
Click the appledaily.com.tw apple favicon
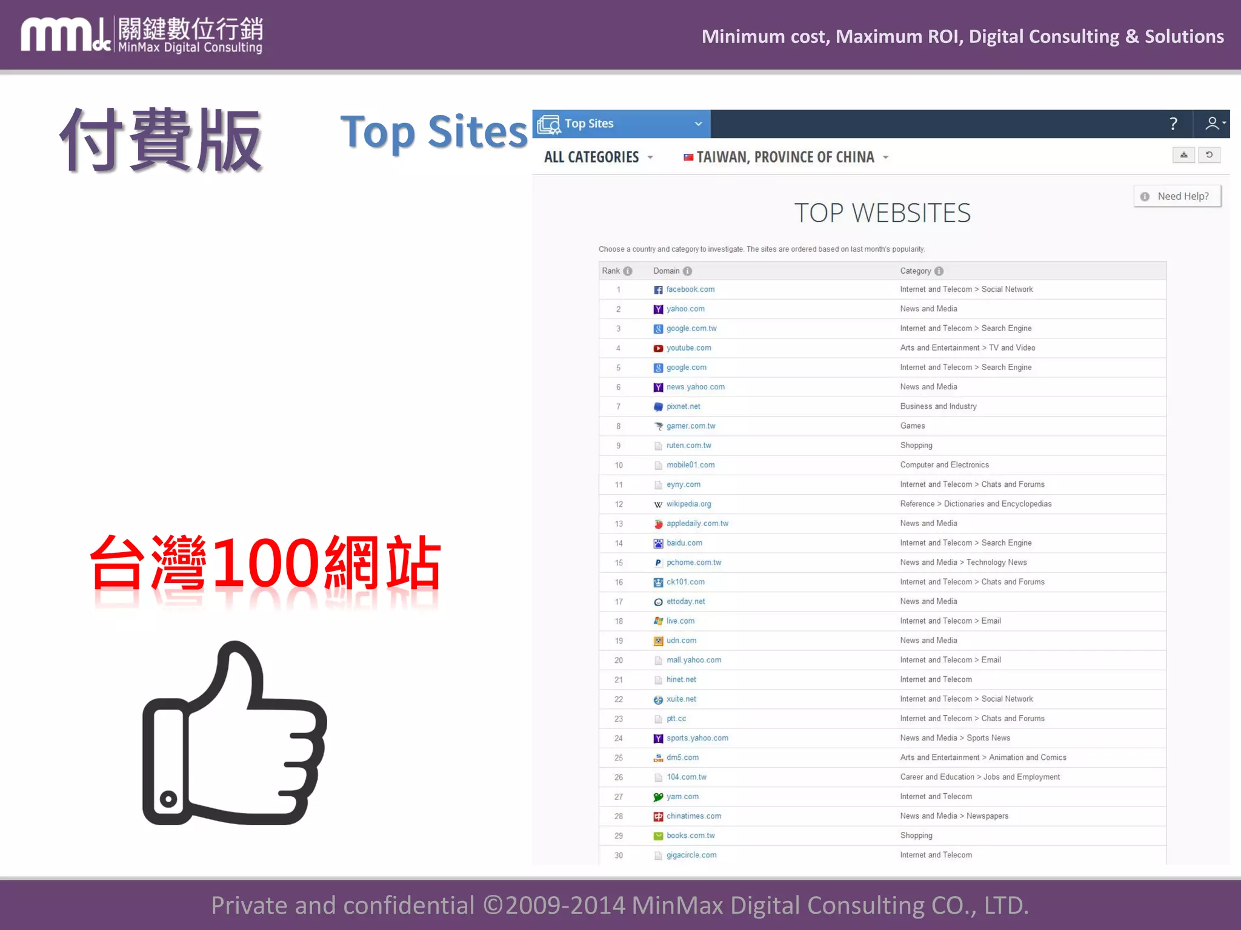pyautogui.click(x=658, y=524)
